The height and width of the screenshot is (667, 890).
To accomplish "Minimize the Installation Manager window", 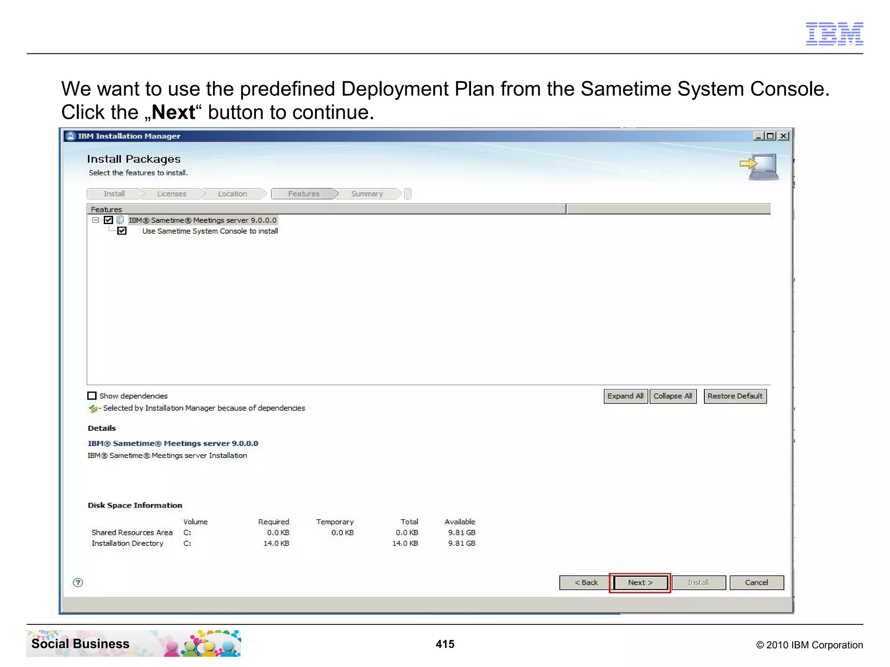I will (x=758, y=136).
